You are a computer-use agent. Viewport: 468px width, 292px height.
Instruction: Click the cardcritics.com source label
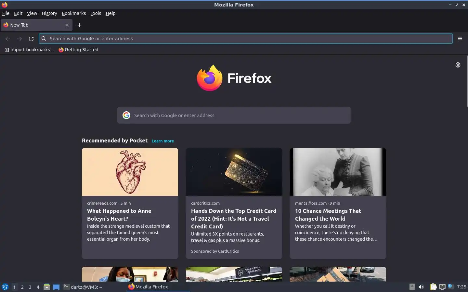tap(205, 203)
